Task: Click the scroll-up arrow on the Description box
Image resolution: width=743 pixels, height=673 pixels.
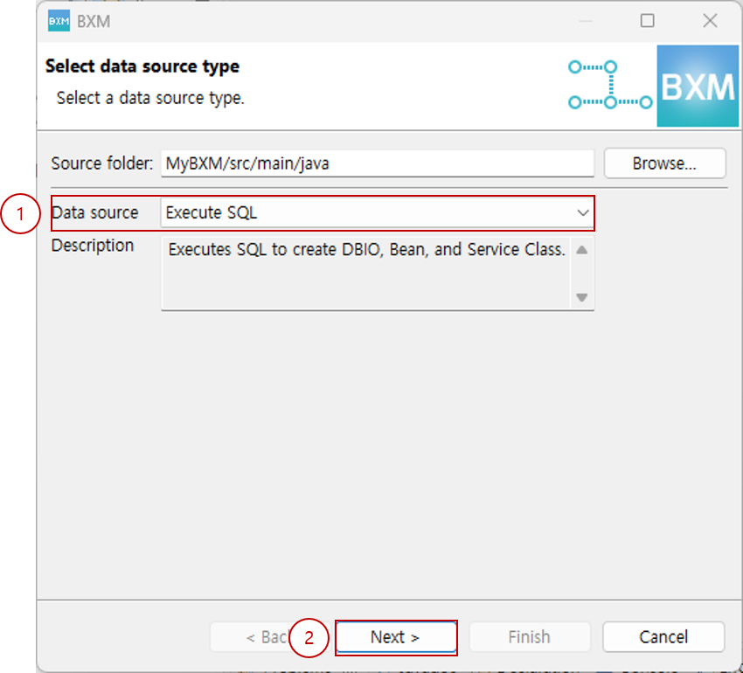Action: pos(581,249)
